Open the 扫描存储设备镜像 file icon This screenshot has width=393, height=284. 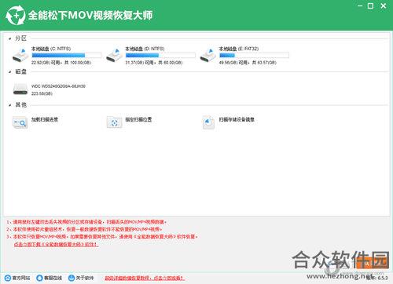click(208, 122)
